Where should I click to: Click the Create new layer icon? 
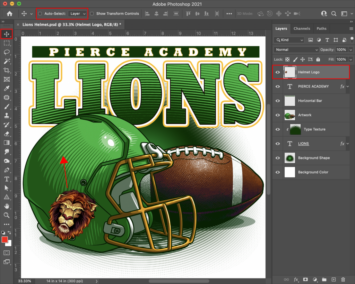[x=333, y=280]
